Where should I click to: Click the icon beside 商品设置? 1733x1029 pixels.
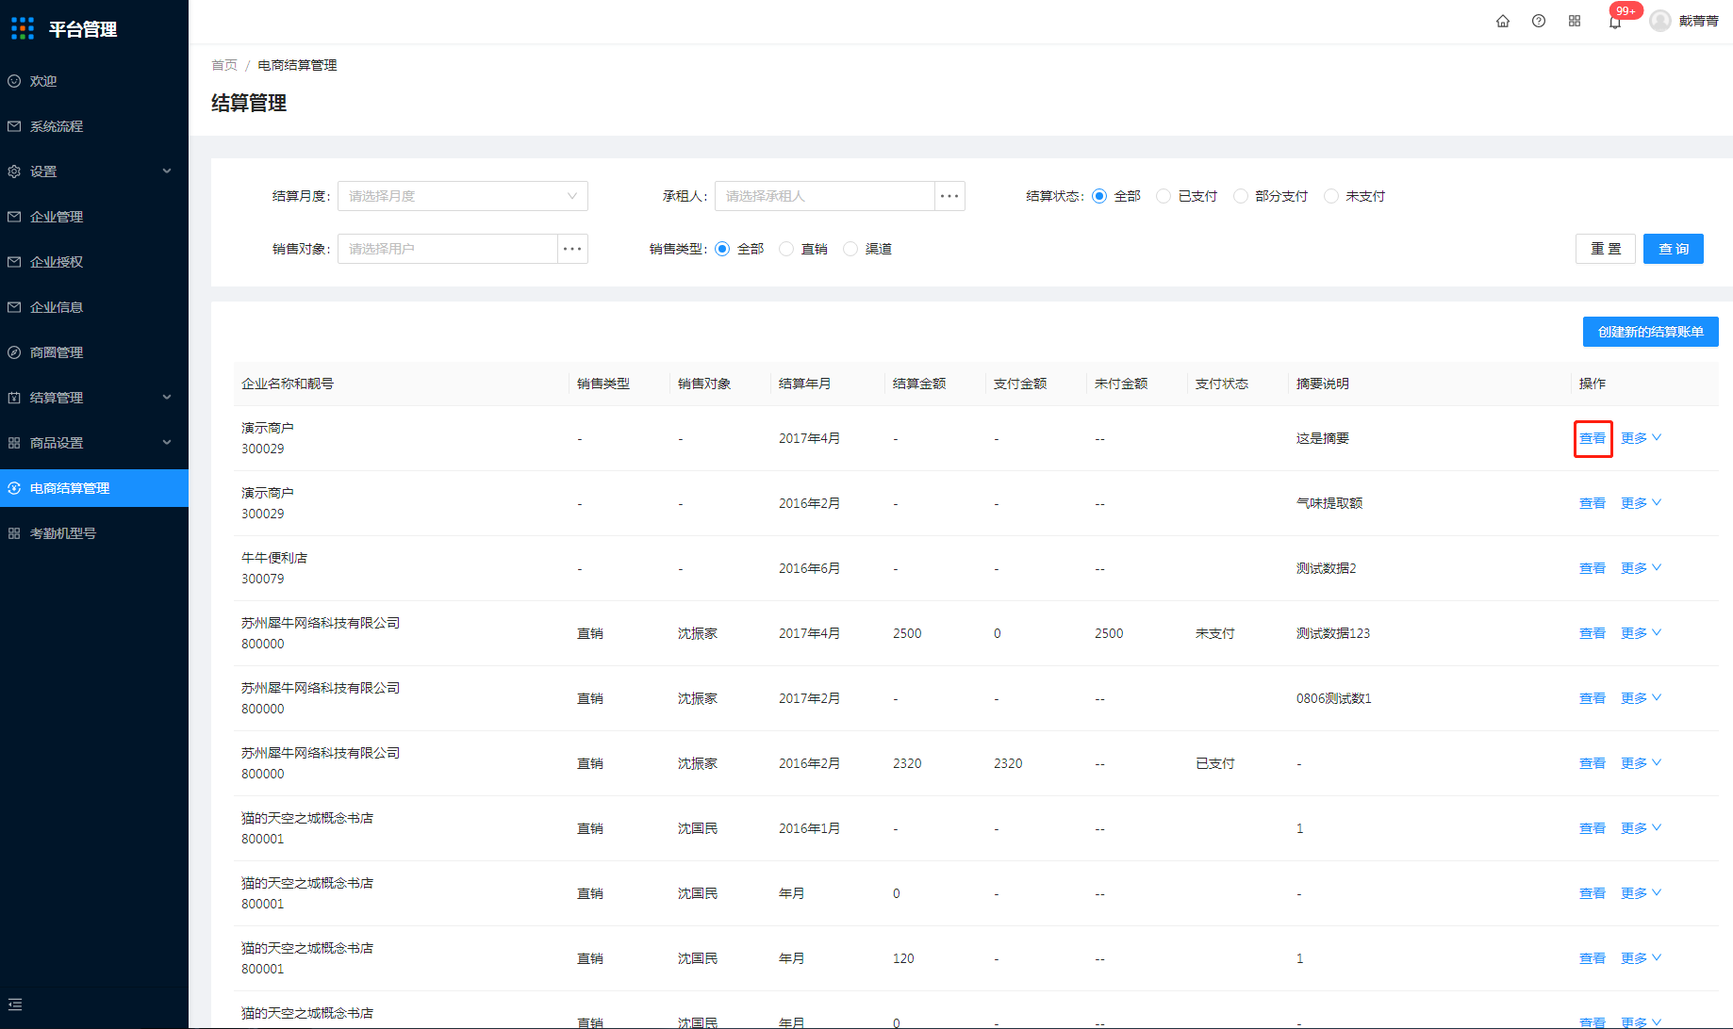pos(14,443)
